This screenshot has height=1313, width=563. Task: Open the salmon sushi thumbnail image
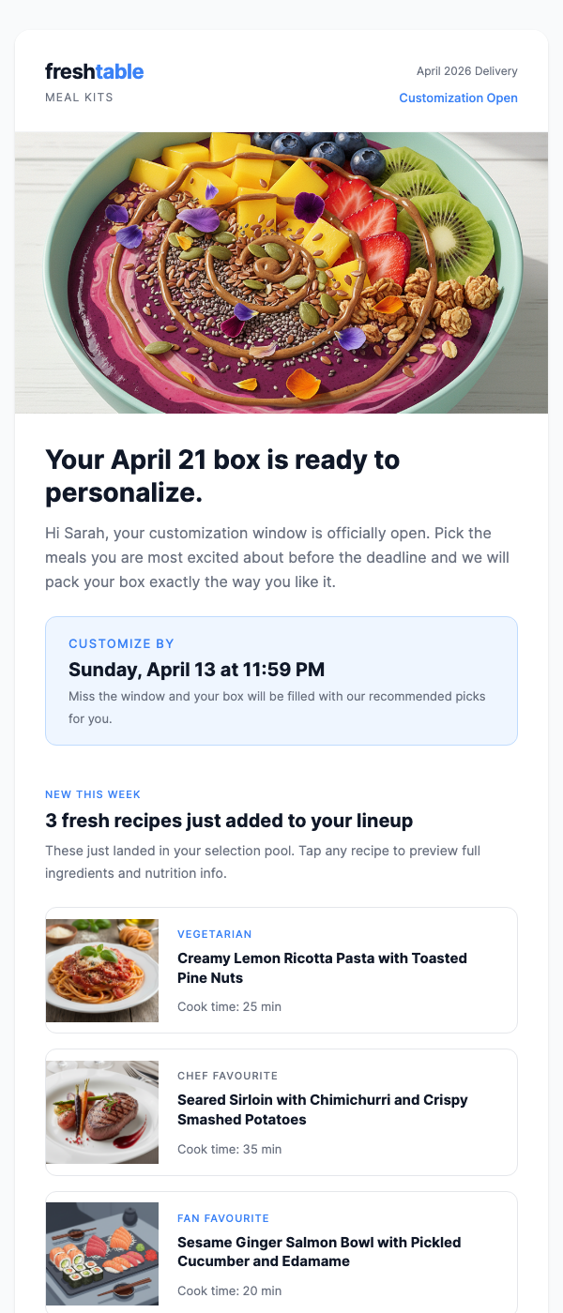[102, 1253]
